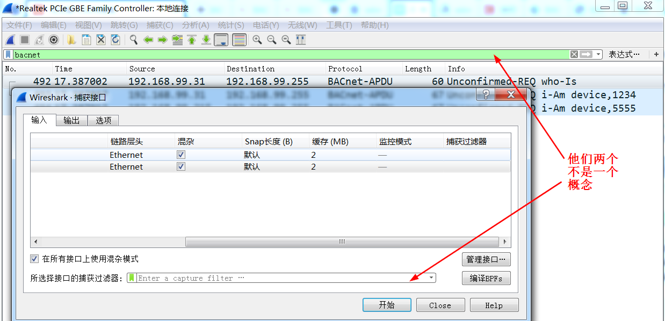Click 开始 to start capture
The height and width of the screenshot is (321, 665).
[x=387, y=305]
